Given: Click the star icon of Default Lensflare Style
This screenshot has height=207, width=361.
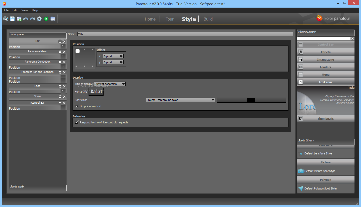Looking at the screenshot, I should 301,153.
